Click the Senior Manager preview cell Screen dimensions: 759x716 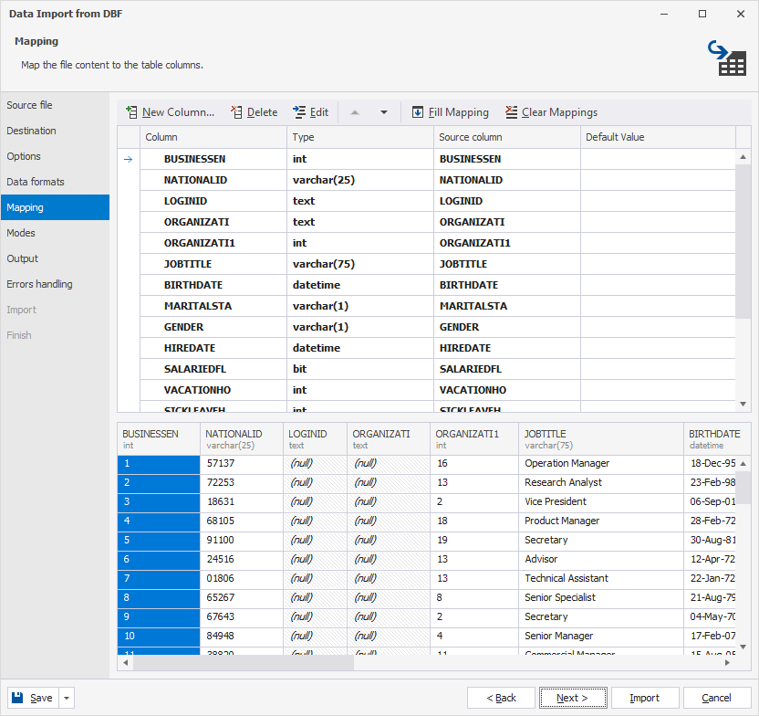(x=600, y=636)
